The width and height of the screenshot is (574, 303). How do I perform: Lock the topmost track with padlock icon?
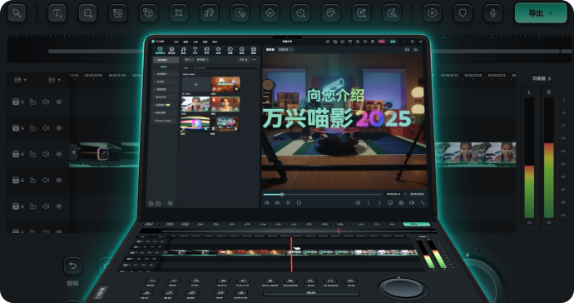click(x=32, y=102)
